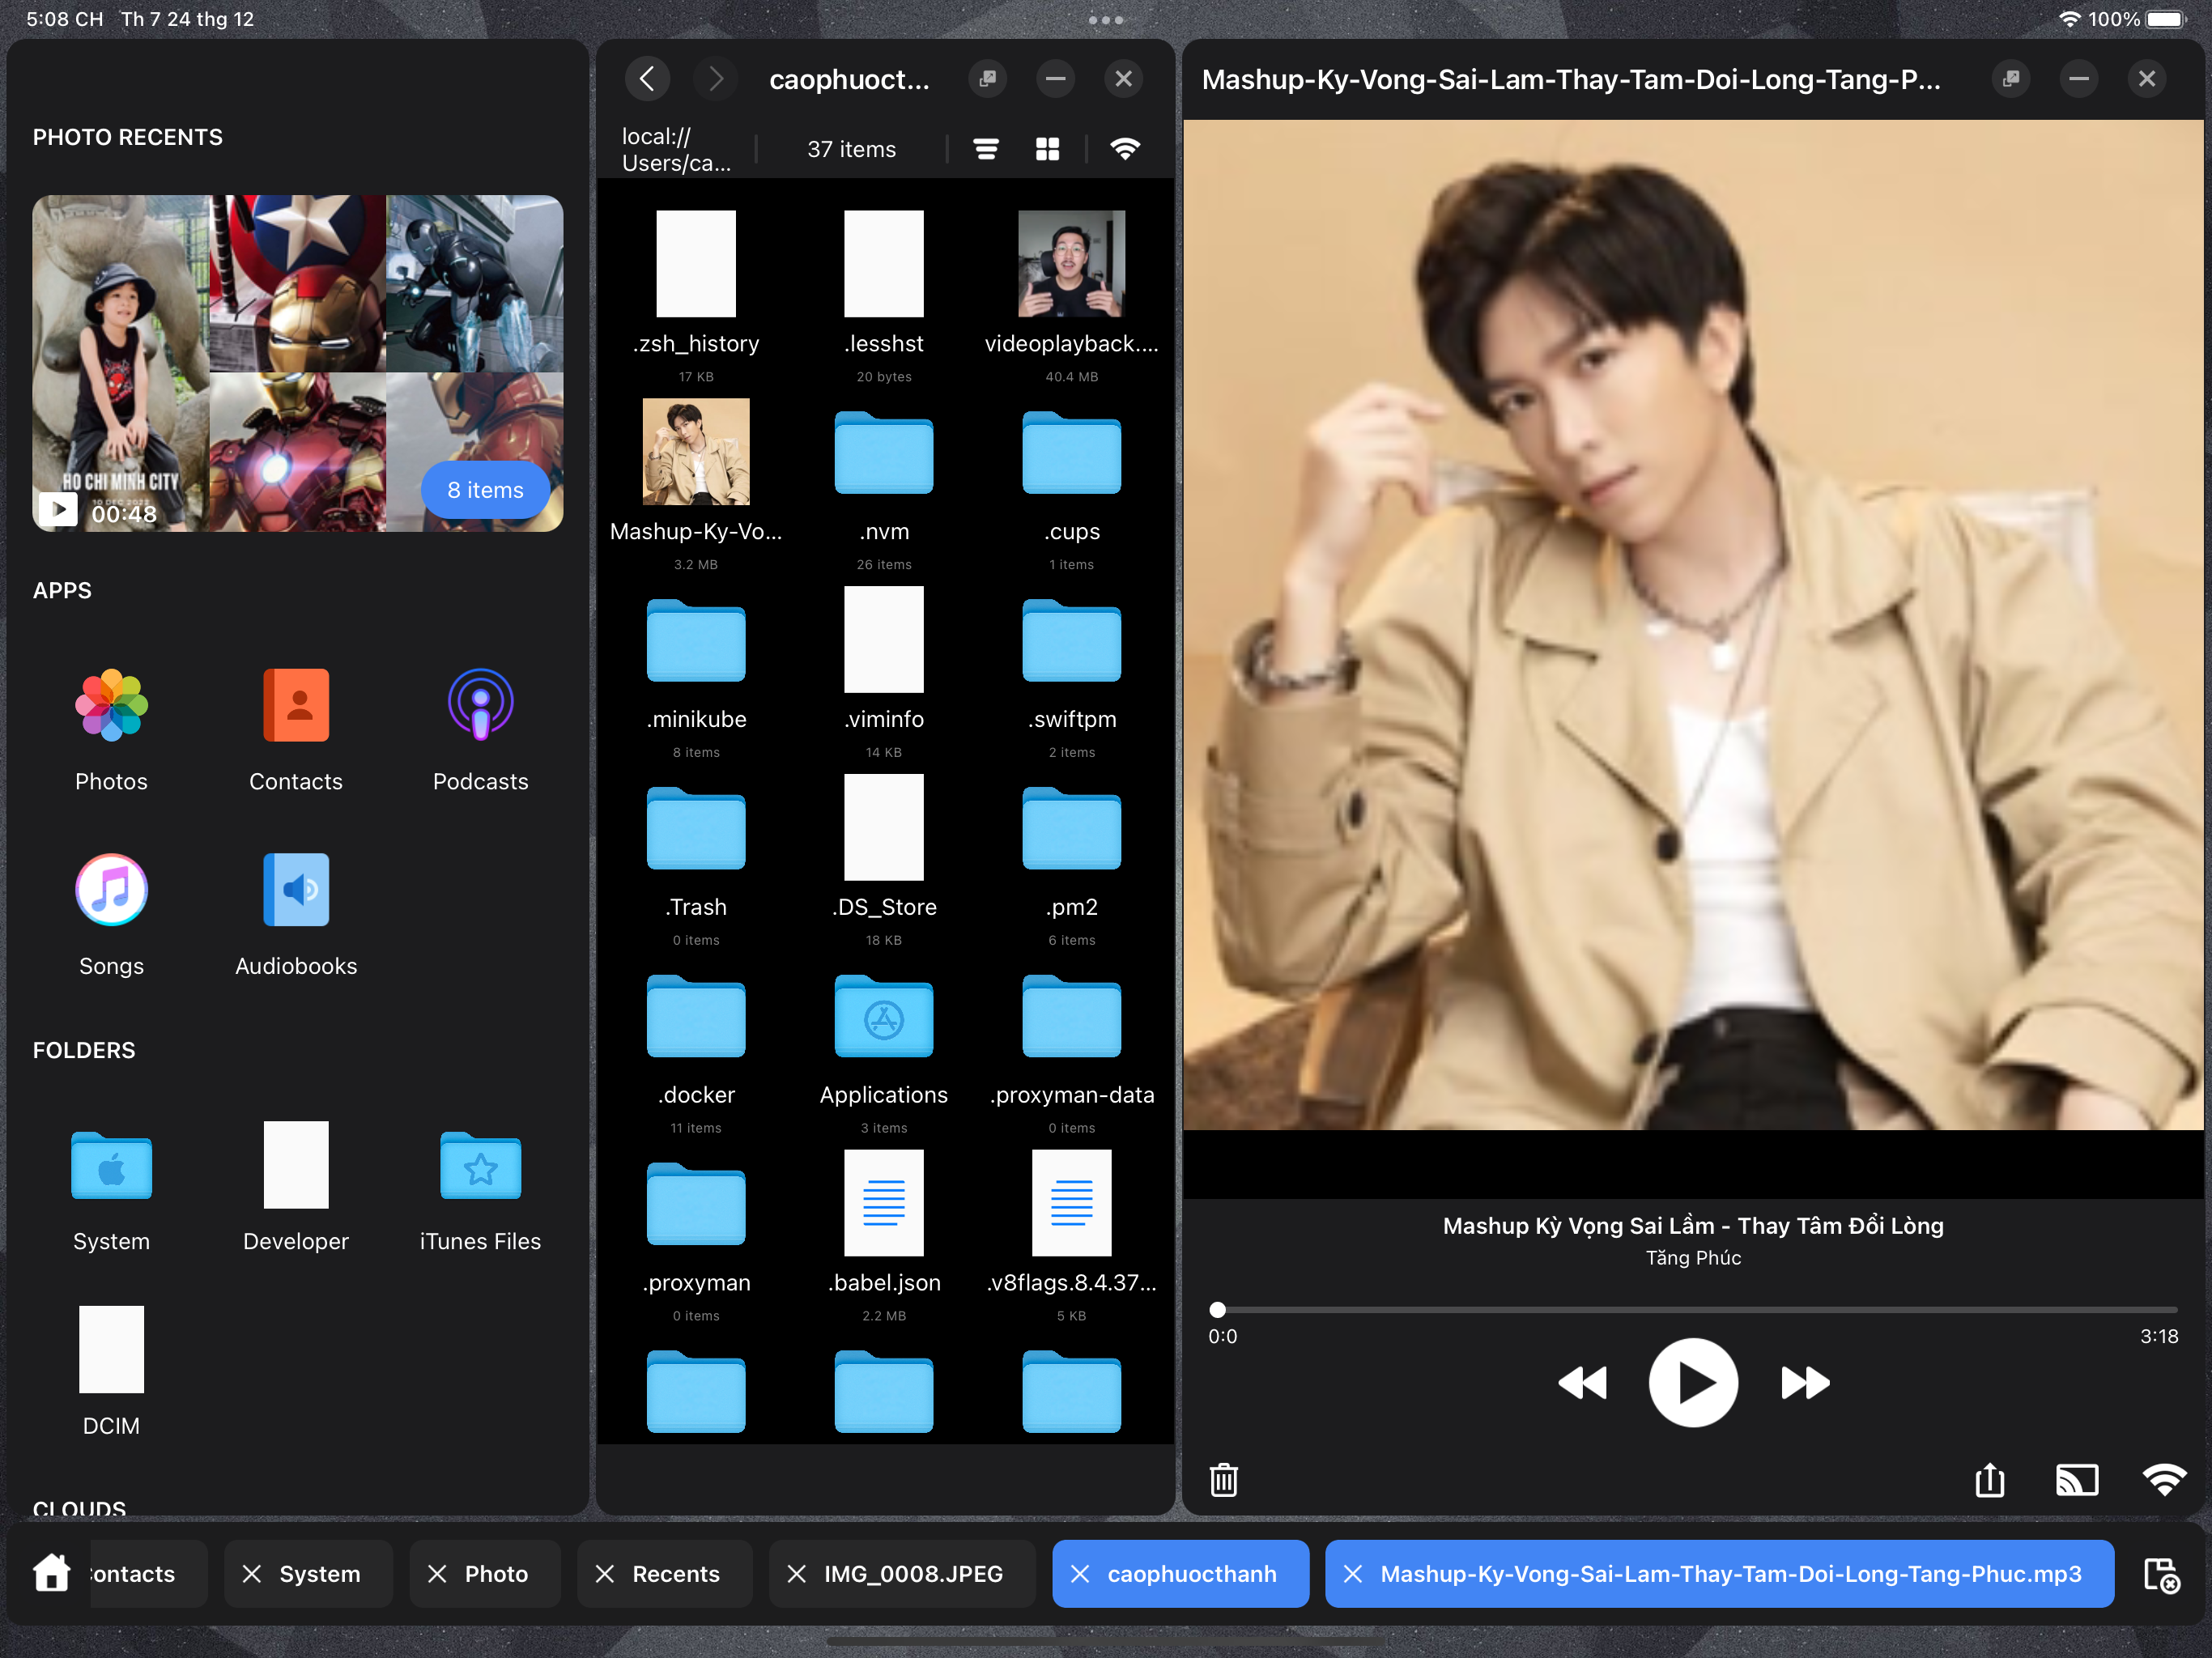This screenshot has width=2212, height=1658.
Task: Click the 8 items button
Action: [485, 490]
